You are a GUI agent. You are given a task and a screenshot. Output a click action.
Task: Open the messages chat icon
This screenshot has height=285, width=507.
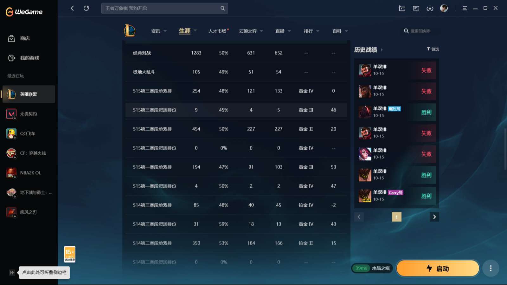click(x=416, y=9)
